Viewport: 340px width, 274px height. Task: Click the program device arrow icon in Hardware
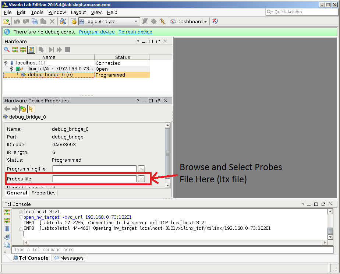[x=41, y=50]
